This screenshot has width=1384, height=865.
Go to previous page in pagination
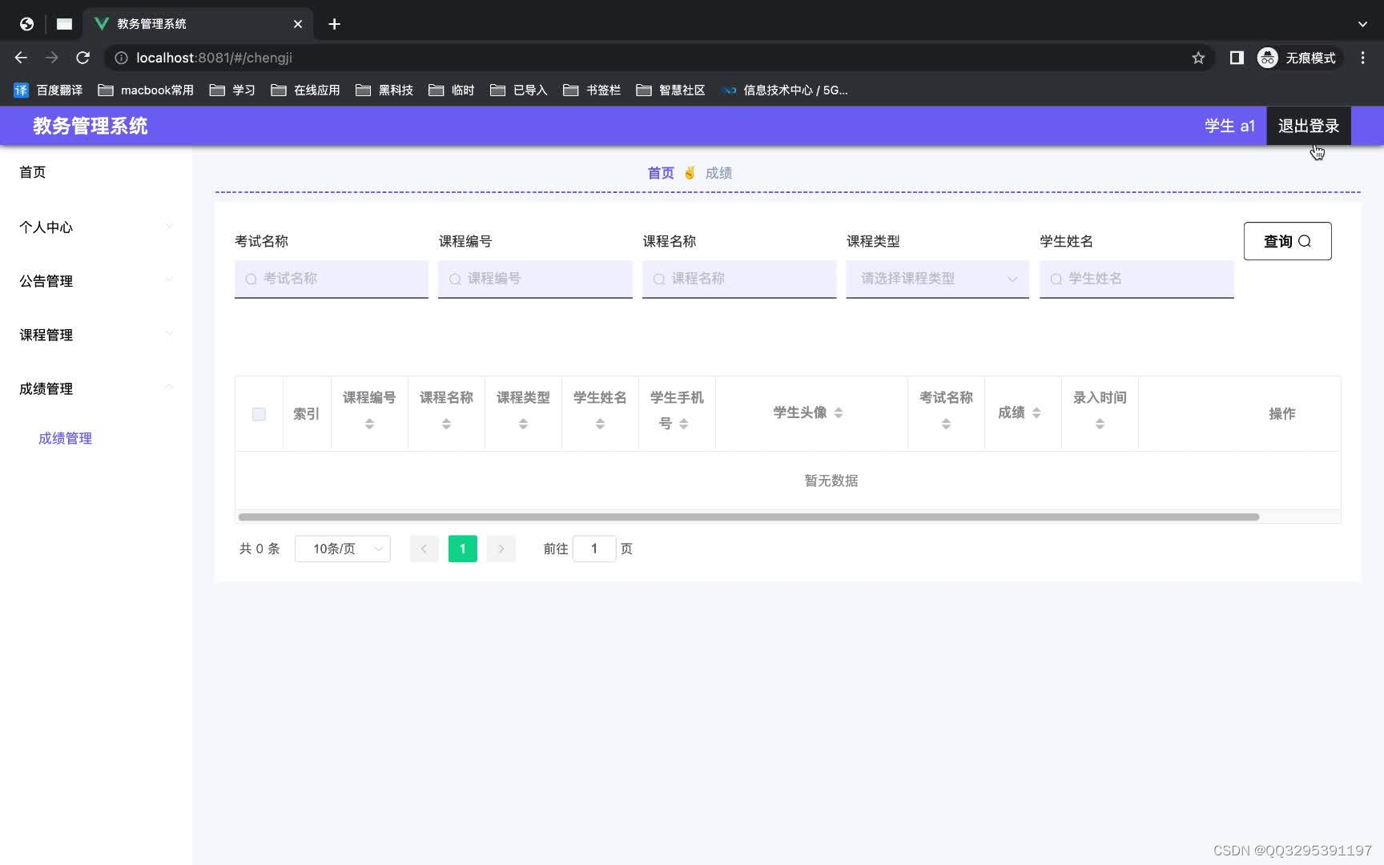[x=424, y=549]
